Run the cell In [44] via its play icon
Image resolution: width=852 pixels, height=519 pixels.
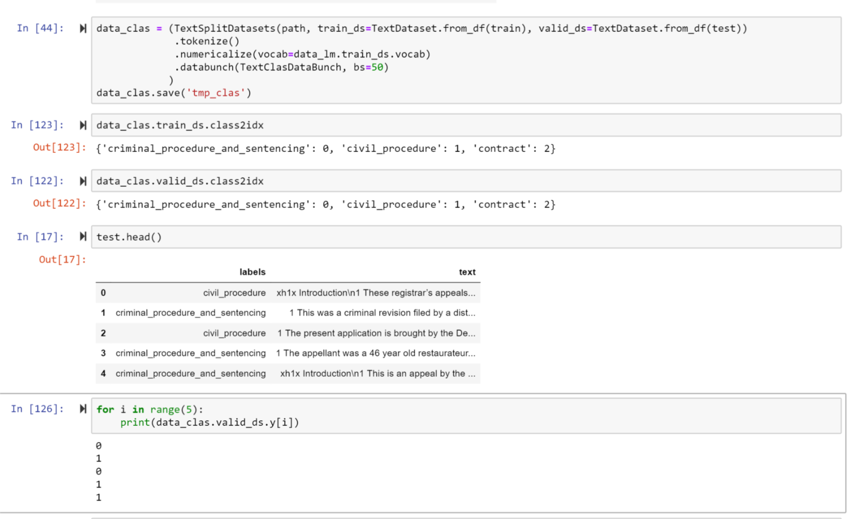tap(82, 28)
